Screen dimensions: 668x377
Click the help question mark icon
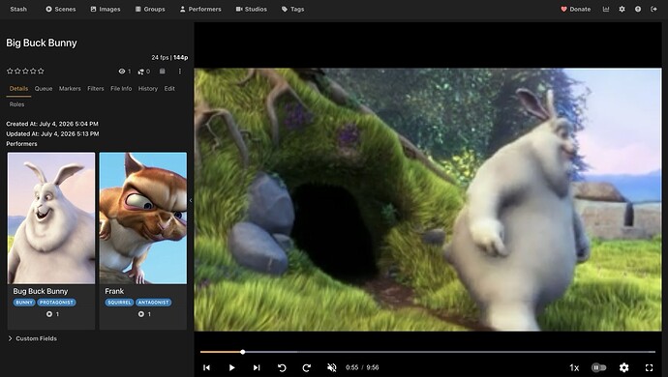(638, 9)
